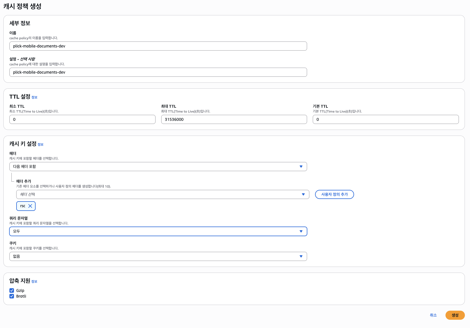470x328 pixels.
Task: Click the 취소 link
Action: (433, 315)
